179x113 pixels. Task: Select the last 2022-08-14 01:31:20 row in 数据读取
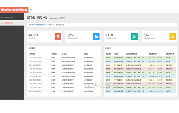click(64, 91)
